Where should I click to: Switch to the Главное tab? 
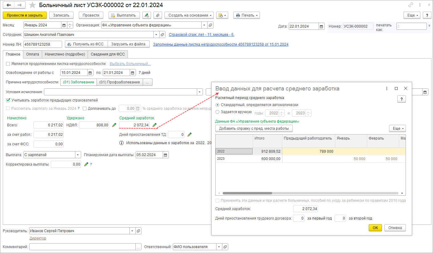click(13, 54)
